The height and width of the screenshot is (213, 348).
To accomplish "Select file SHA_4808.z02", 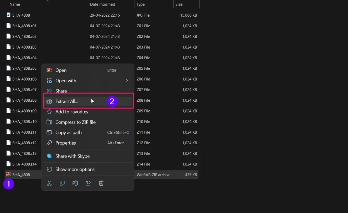I will point(24,36).
